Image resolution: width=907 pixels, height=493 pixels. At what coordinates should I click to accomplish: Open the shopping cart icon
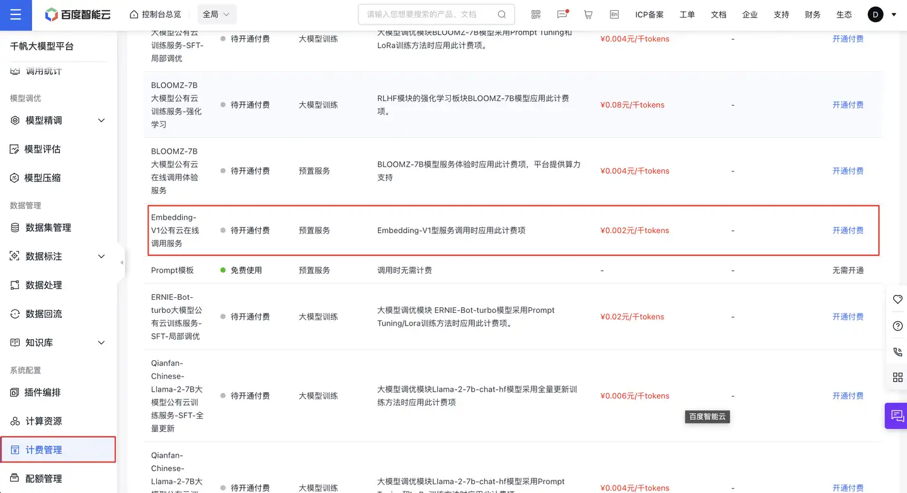[x=588, y=14]
